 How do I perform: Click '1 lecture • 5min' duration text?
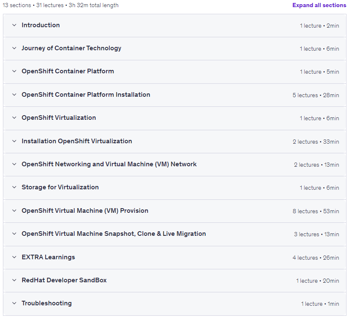click(x=319, y=72)
